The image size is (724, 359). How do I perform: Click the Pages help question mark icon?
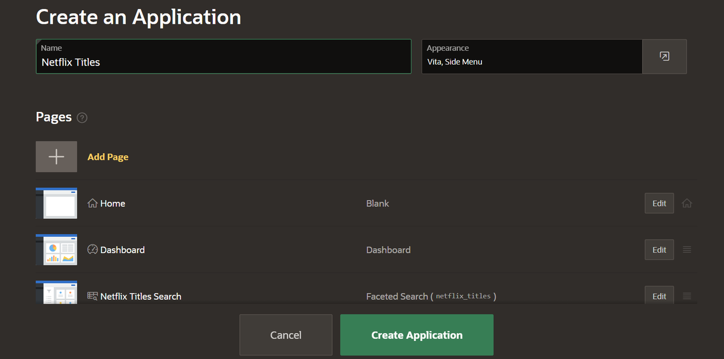[82, 118]
